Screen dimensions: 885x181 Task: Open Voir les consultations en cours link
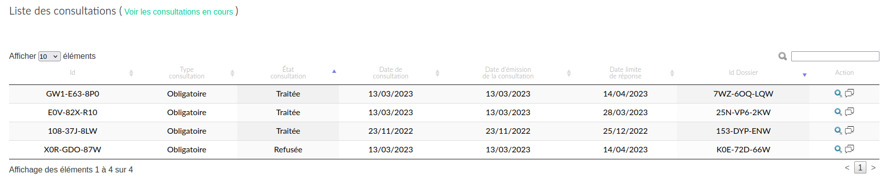tap(179, 12)
